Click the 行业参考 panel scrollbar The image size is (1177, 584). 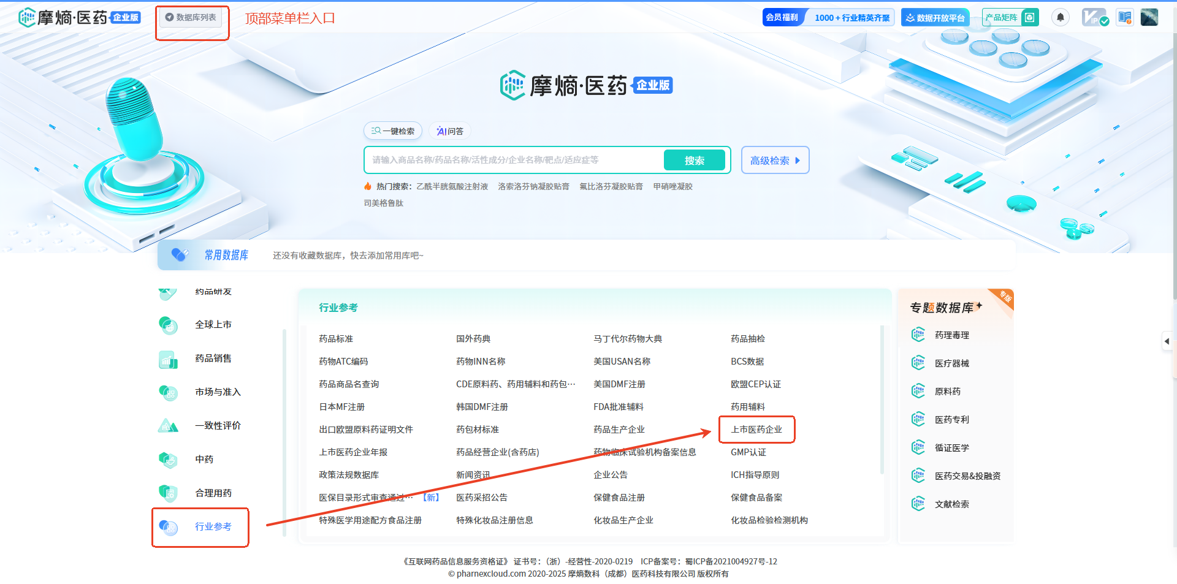coord(882,400)
